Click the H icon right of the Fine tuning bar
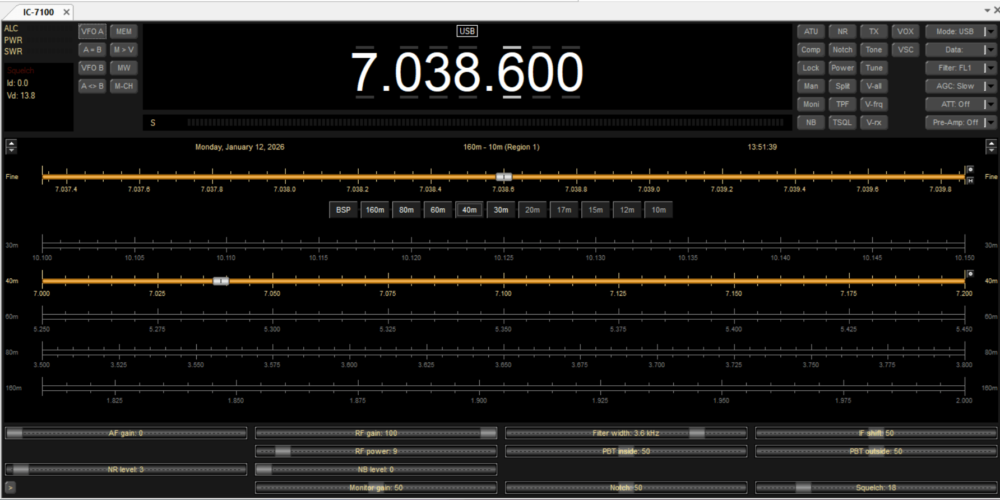Viewport: 1000px width, 500px height. [x=970, y=180]
